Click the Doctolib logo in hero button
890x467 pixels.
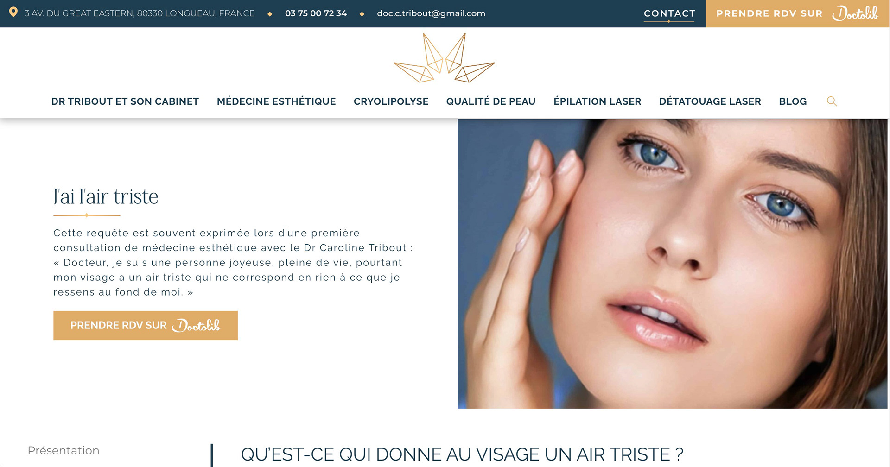[x=196, y=325]
